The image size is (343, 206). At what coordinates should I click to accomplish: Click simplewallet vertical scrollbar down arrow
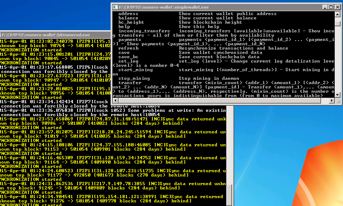point(338,95)
